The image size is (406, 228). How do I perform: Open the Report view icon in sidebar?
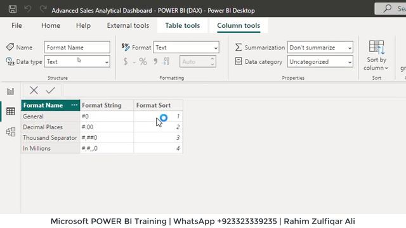pyautogui.click(x=10, y=91)
